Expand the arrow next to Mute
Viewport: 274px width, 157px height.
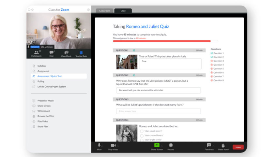(102, 146)
